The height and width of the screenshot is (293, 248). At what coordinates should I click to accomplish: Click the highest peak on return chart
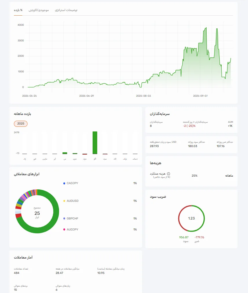pos(206,28)
